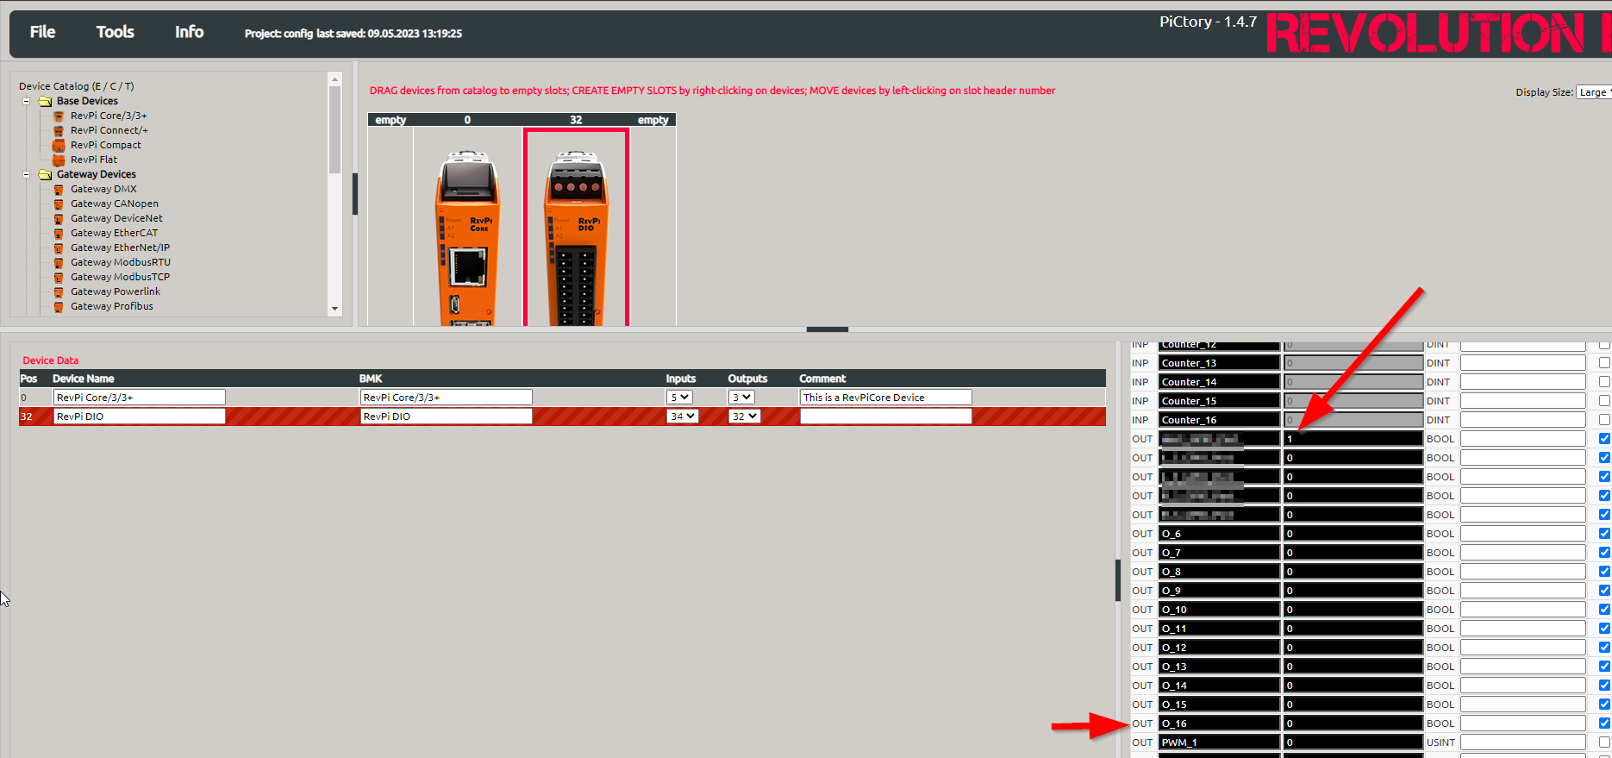Enable export checkbox for Counter_13
This screenshot has height=758, width=1612.
tap(1604, 363)
